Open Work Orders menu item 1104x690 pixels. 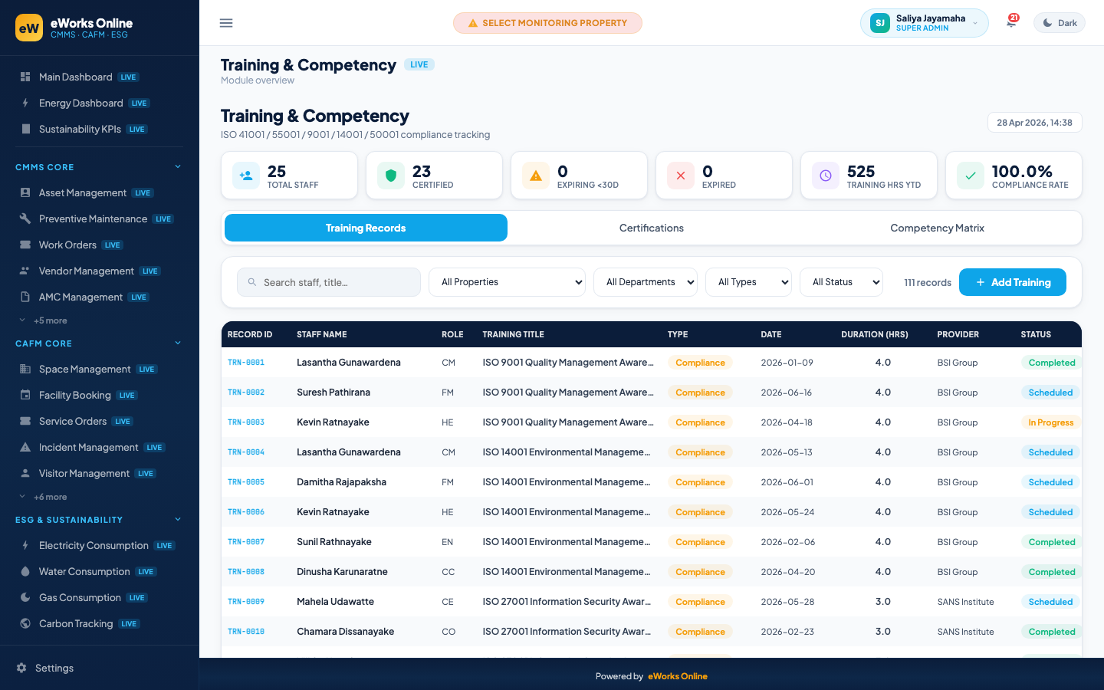(99, 245)
